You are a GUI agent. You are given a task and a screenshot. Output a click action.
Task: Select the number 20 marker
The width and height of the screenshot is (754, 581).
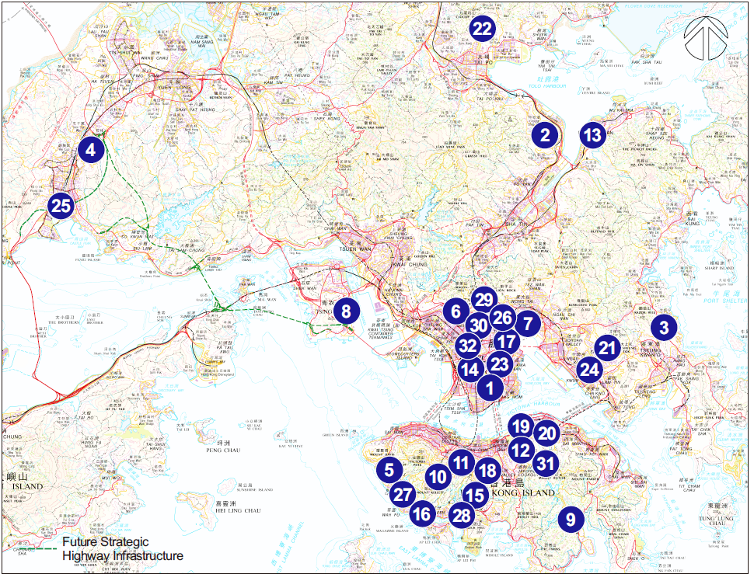[x=546, y=434]
